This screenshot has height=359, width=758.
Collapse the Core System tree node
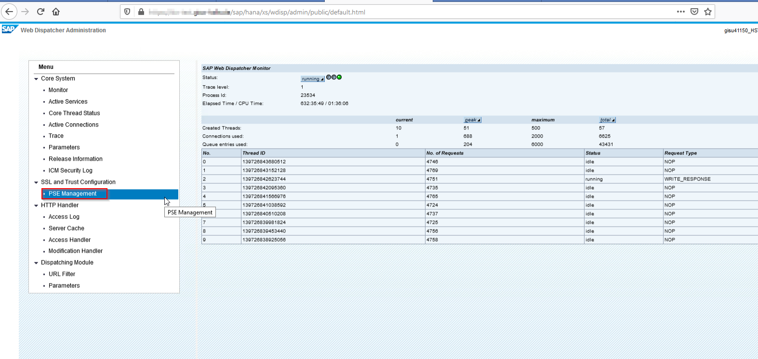point(36,79)
